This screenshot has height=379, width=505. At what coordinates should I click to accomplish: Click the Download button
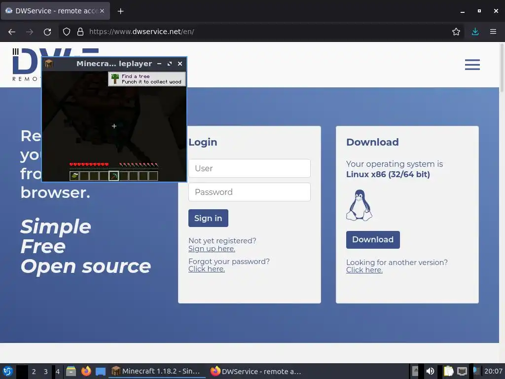click(373, 239)
